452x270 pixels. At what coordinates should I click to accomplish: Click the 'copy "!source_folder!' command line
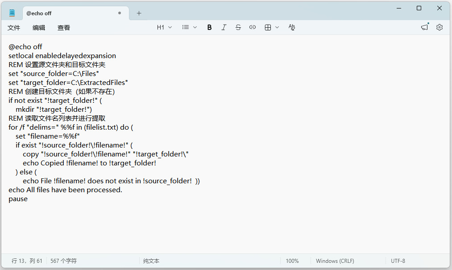click(x=105, y=154)
